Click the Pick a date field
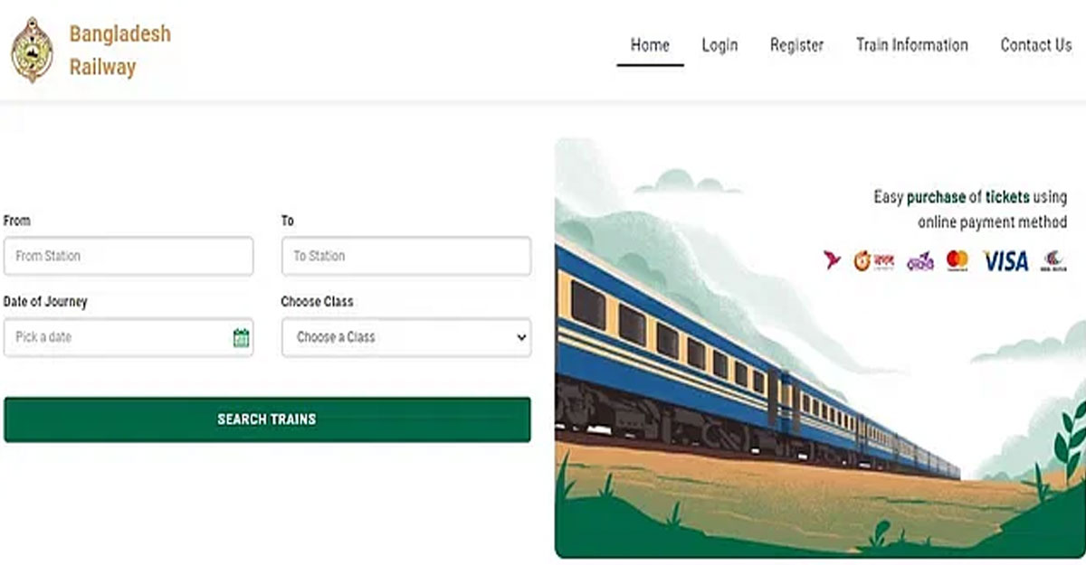Image resolution: width=1086 pixels, height=565 pixels. [118, 337]
